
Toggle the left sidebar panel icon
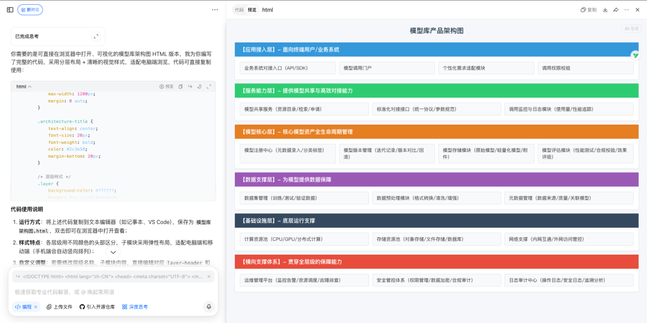click(x=10, y=10)
